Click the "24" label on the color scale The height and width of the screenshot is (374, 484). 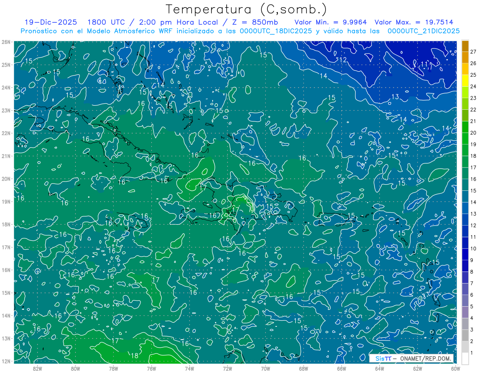474,86
